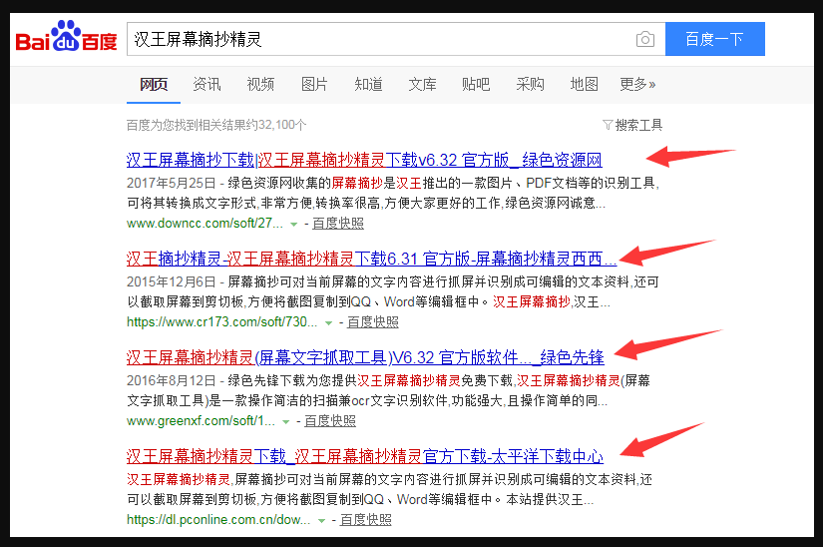Open 百度快照 for the pconline.com.cn result

click(x=366, y=520)
